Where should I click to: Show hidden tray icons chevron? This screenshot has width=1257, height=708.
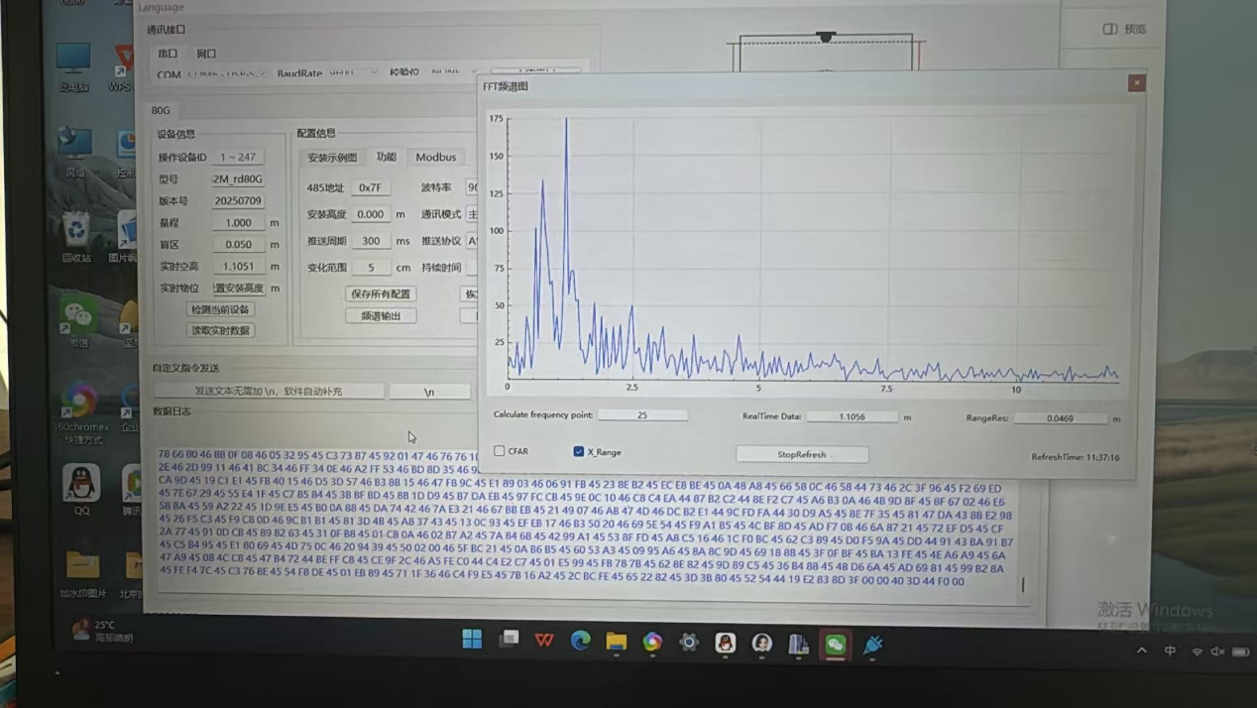point(1142,651)
